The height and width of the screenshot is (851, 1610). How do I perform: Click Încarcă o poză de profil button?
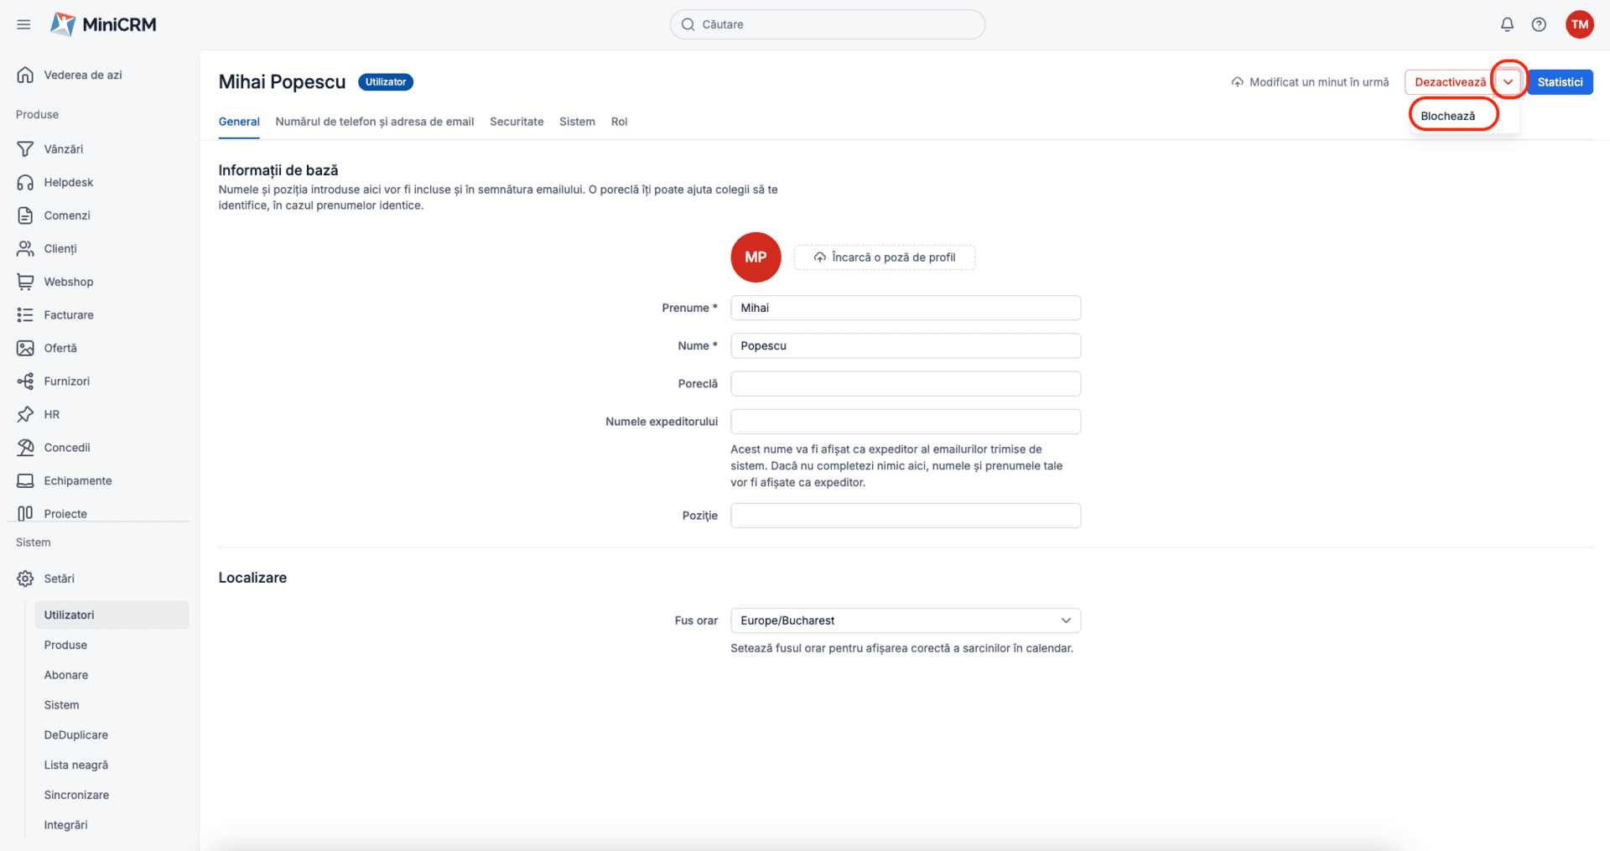click(884, 257)
